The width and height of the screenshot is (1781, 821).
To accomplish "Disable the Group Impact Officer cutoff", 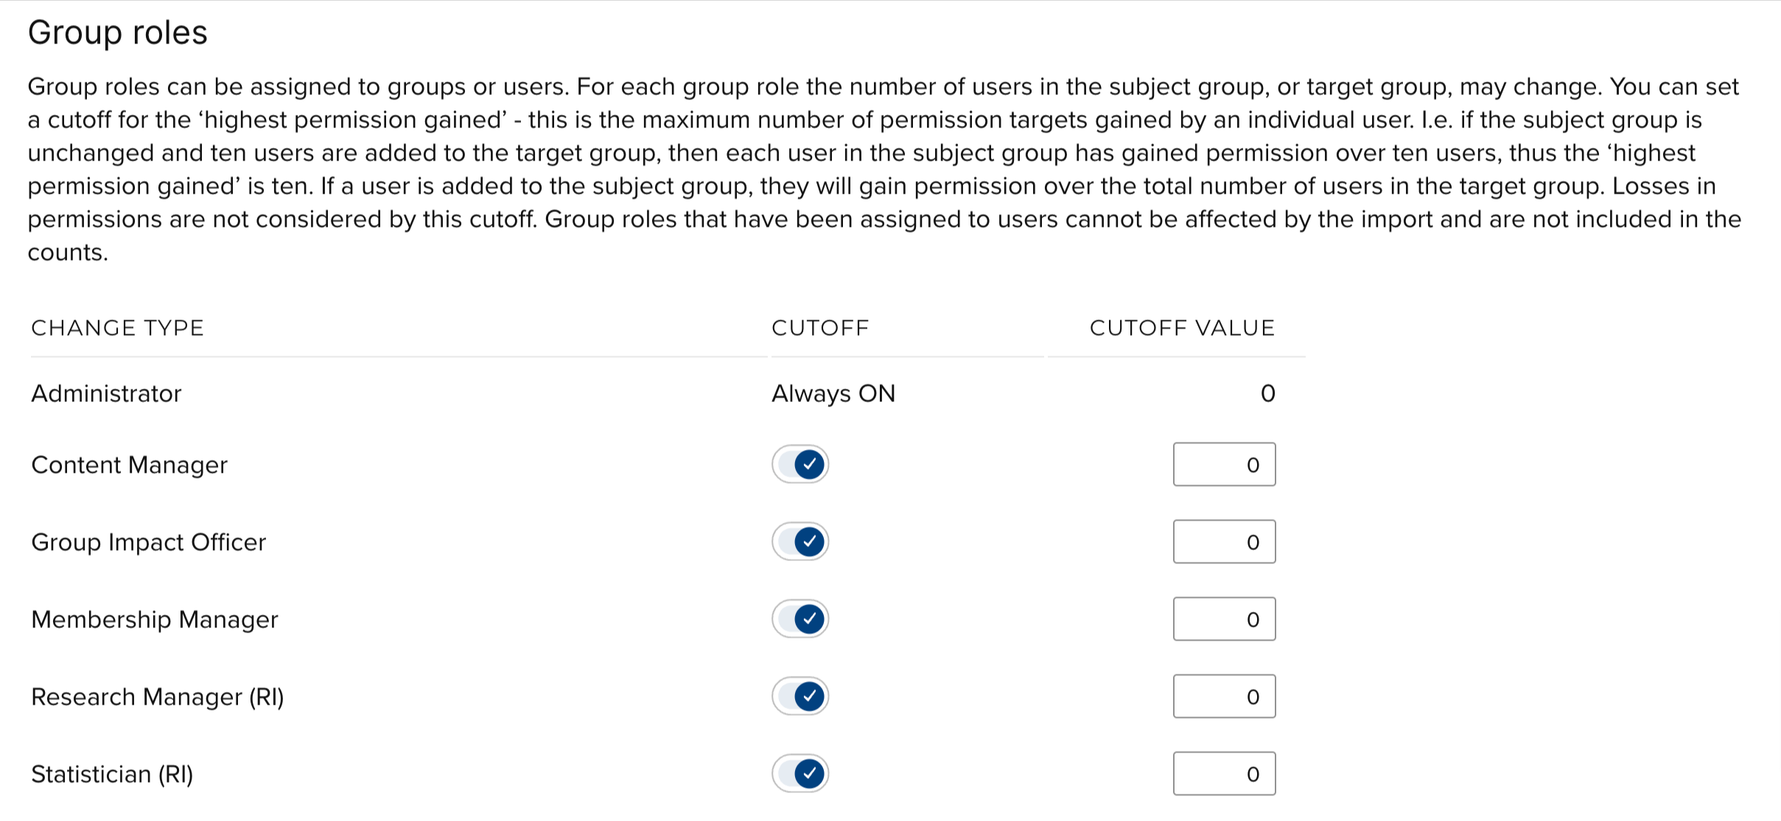I will [800, 542].
